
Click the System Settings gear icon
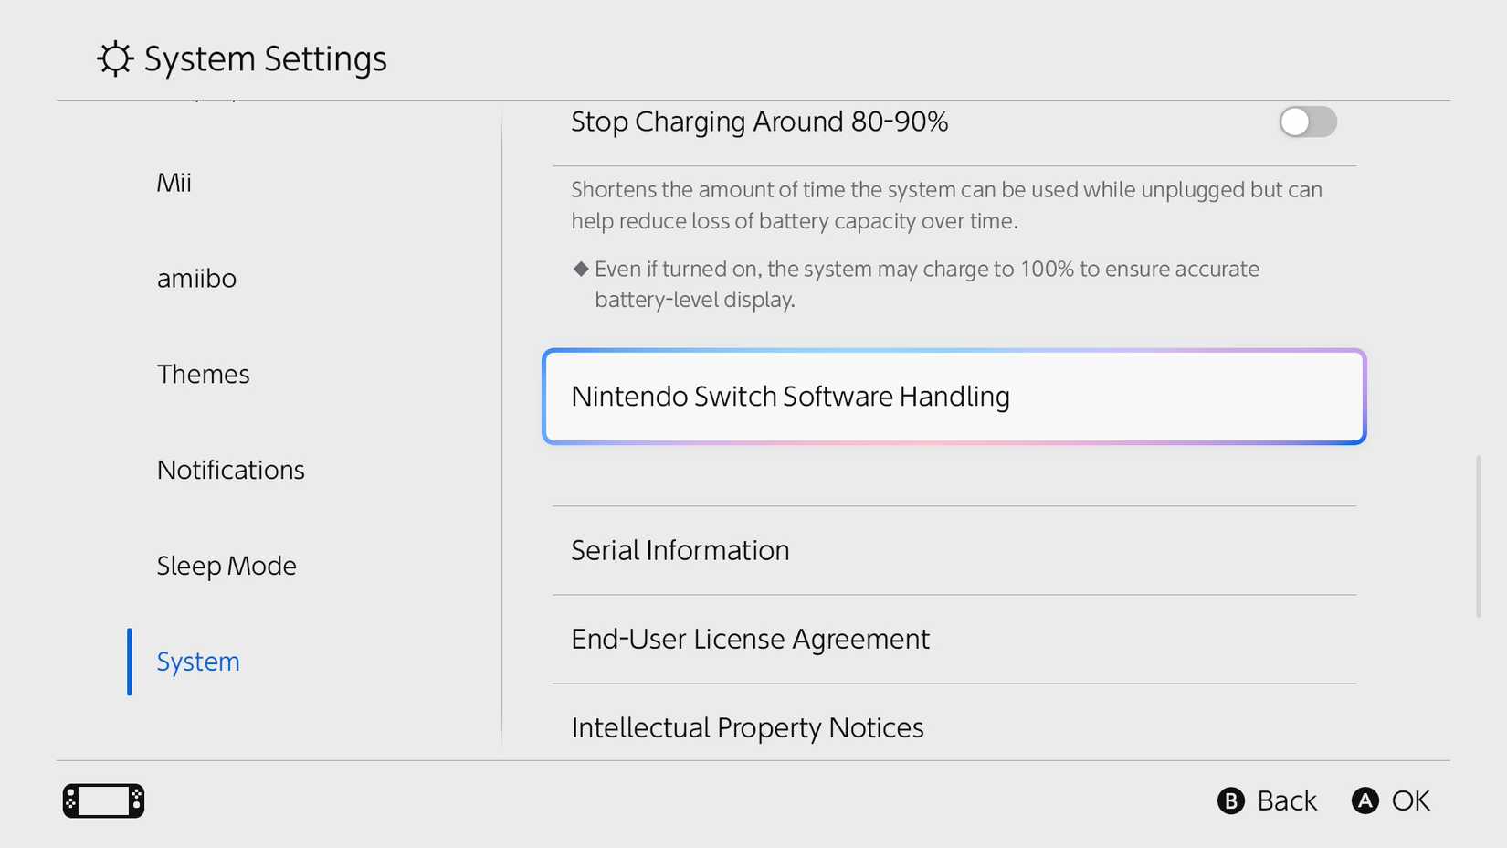pyautogui.click(x=112, y=58)
